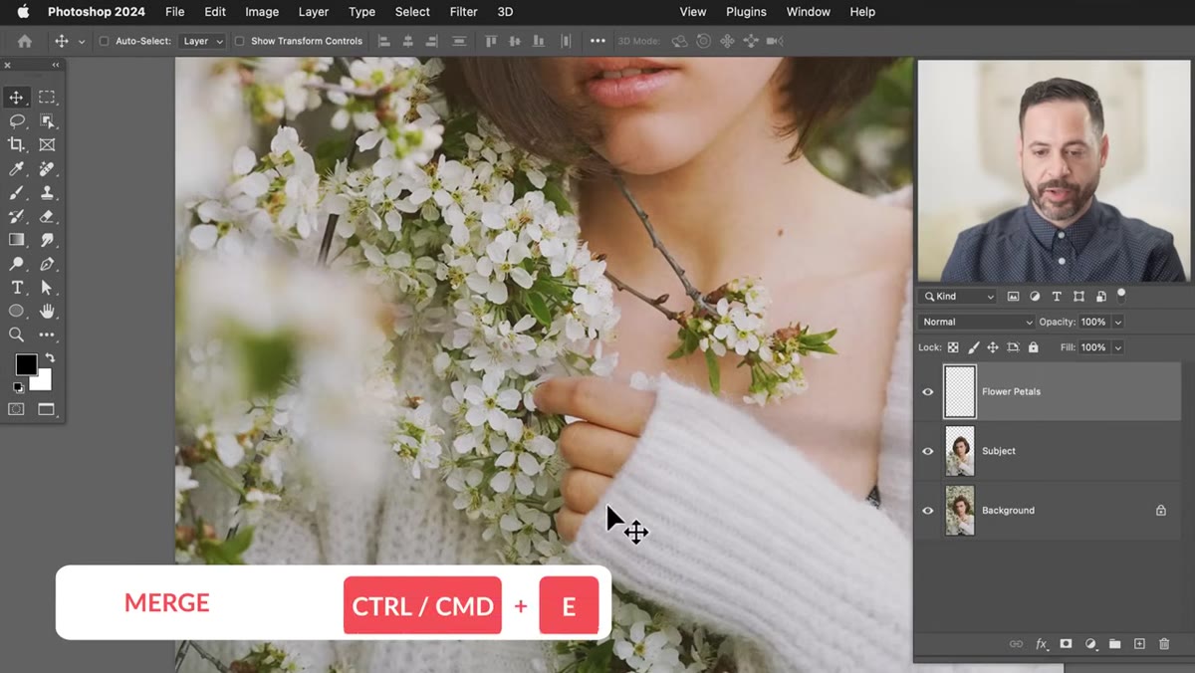The height and width of the screenshot is (673, 1195).
Task: Open more align options (three dots)
Action: (597, 41)
